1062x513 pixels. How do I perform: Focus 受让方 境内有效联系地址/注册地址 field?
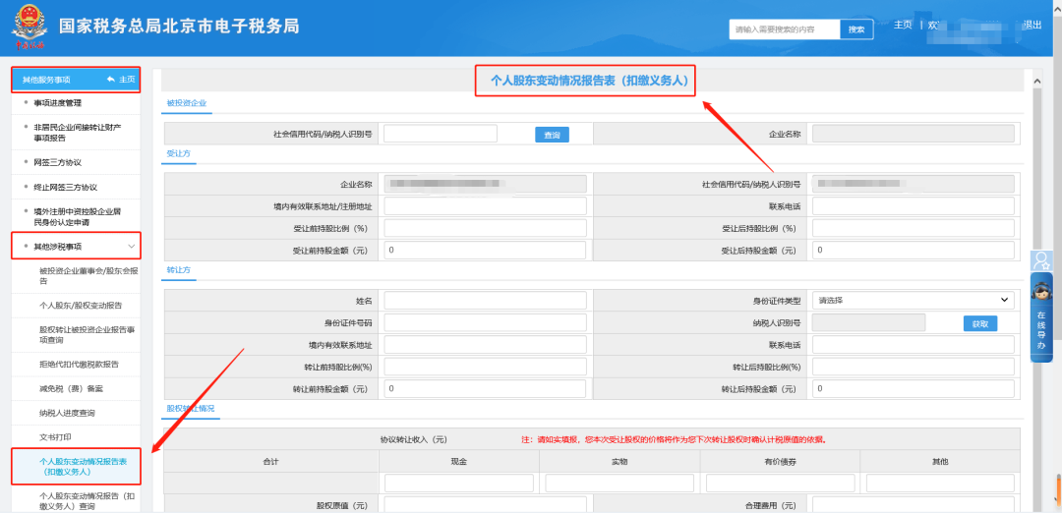pyautogui.click(x=485, y=205)
